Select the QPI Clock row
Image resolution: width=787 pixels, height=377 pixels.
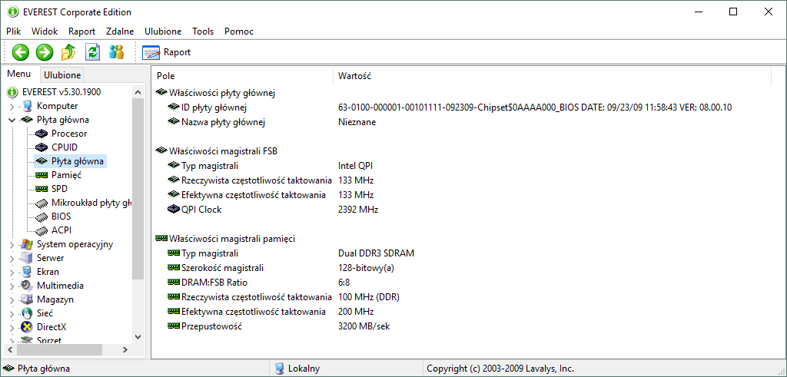(x=201, y=210)
